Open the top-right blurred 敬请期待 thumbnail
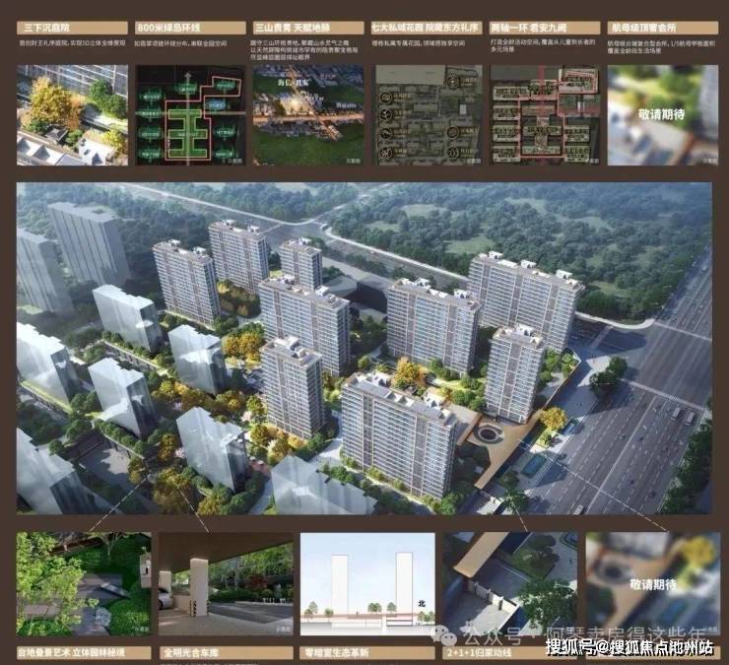The height and width of the screenshot is (665, 729). [x=663, y=115]
